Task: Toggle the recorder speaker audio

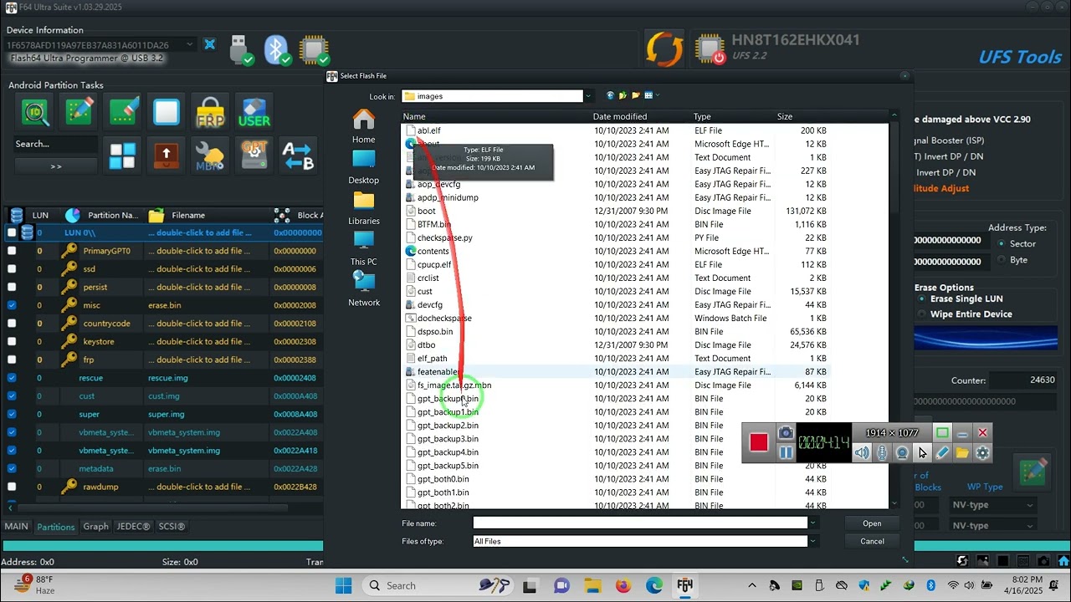Action: click(x=862, y=453)
